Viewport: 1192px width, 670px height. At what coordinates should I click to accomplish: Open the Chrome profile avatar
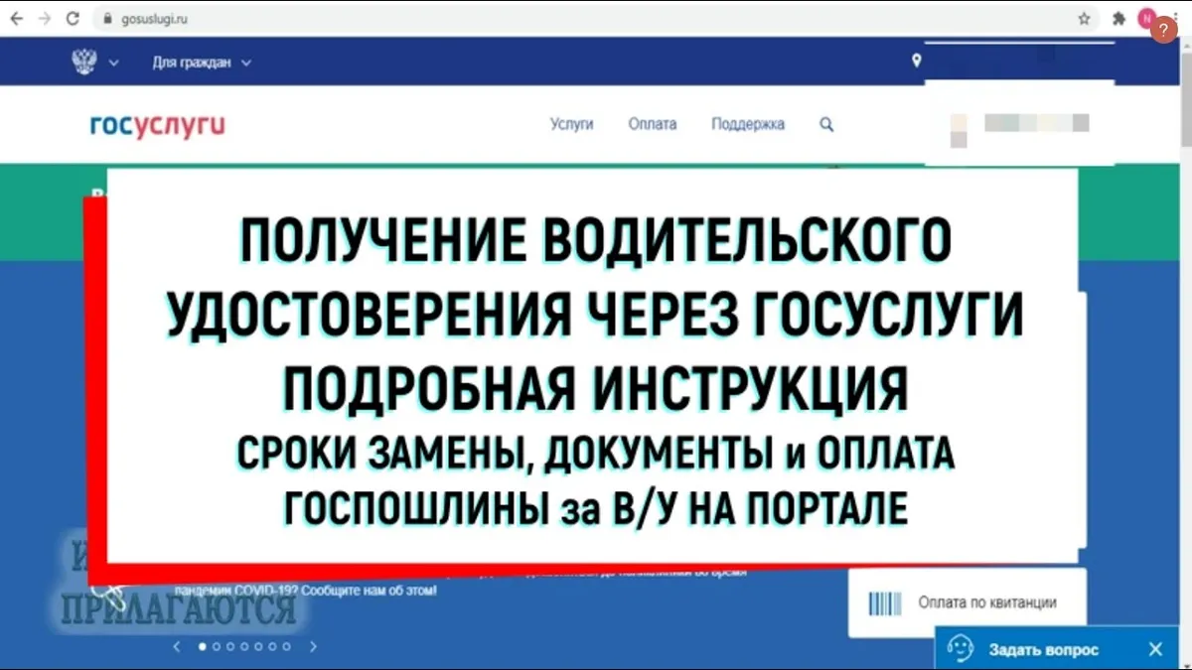pyautogui.click(x=1146, y=18)
